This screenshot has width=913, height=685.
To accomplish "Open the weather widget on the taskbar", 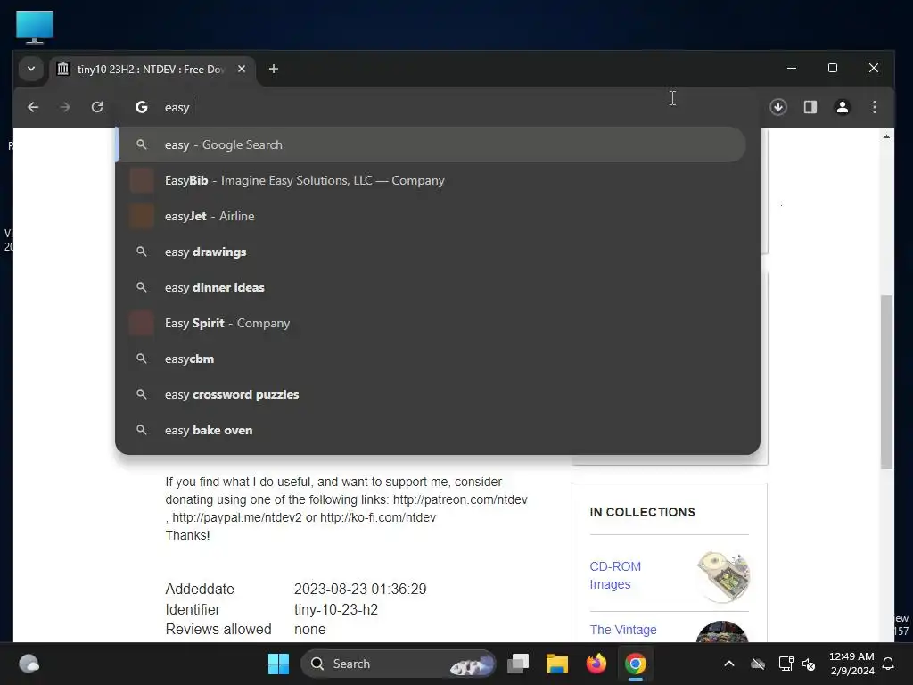I will click(29, 664).
